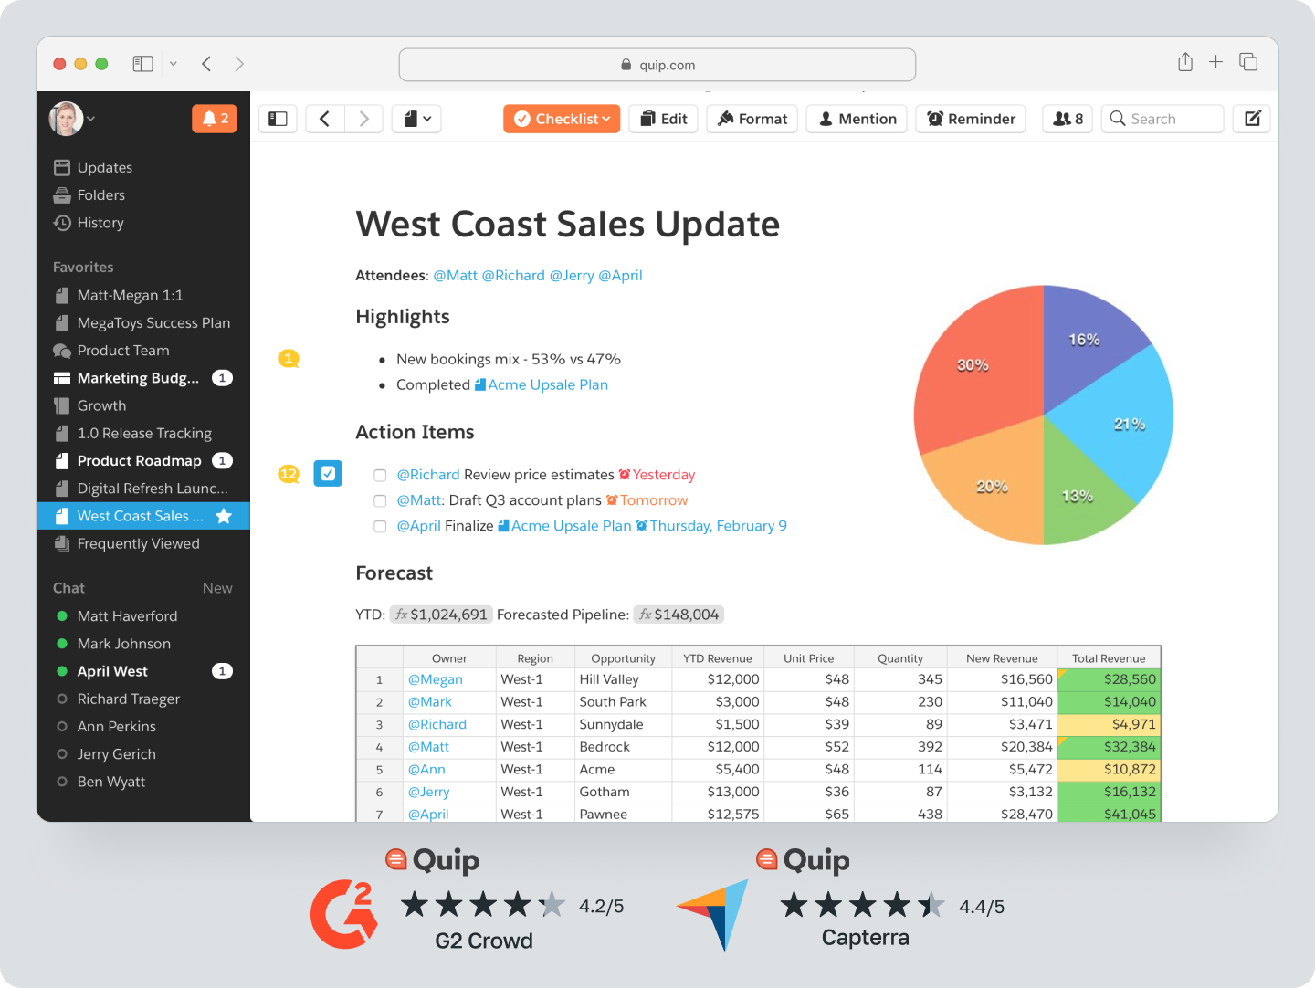Go back using Quip toolbar back arrow

[324, 119]
